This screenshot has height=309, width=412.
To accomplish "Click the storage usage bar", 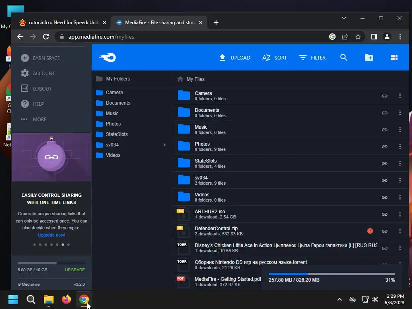I will tap(51, 263).
